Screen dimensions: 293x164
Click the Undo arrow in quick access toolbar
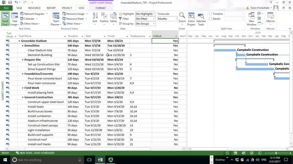pyautogui.click(x=16, y=2)
